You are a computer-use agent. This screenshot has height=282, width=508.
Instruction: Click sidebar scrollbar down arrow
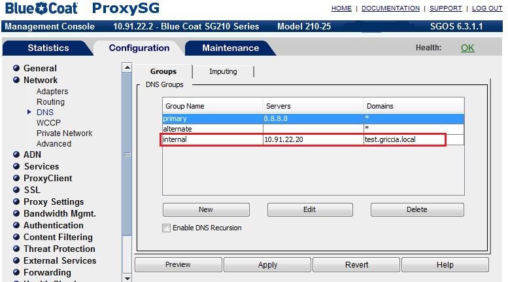[x=127, y=278]
